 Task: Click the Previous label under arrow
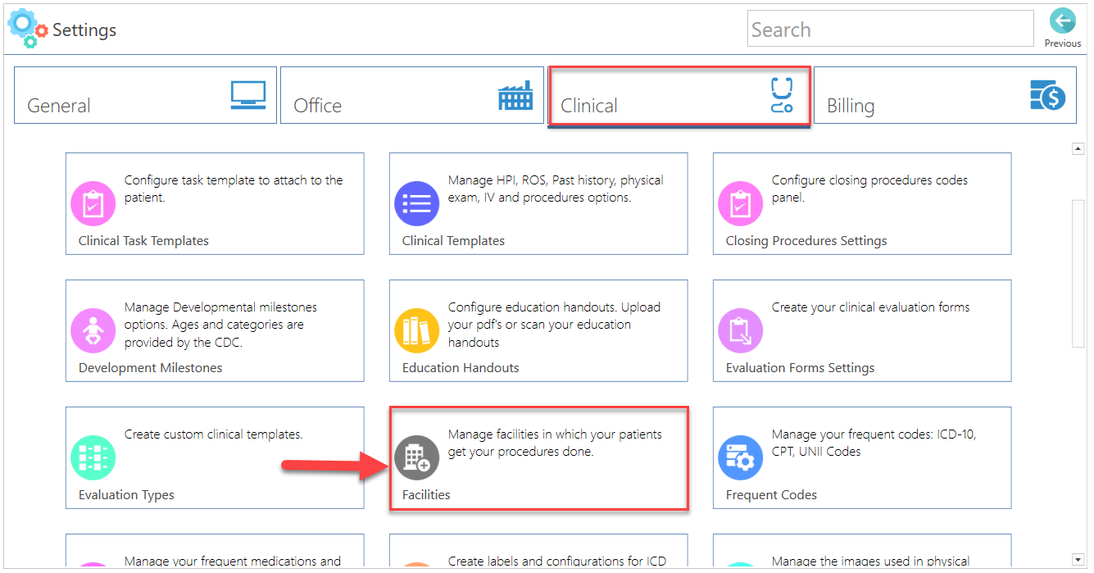coord(1063,43)
